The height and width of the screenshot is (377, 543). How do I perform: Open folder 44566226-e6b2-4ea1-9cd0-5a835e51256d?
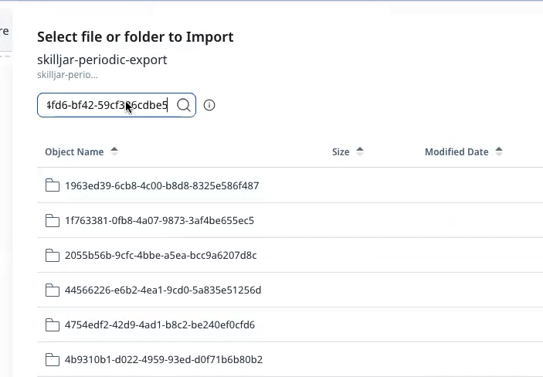(x=163, y=290)
